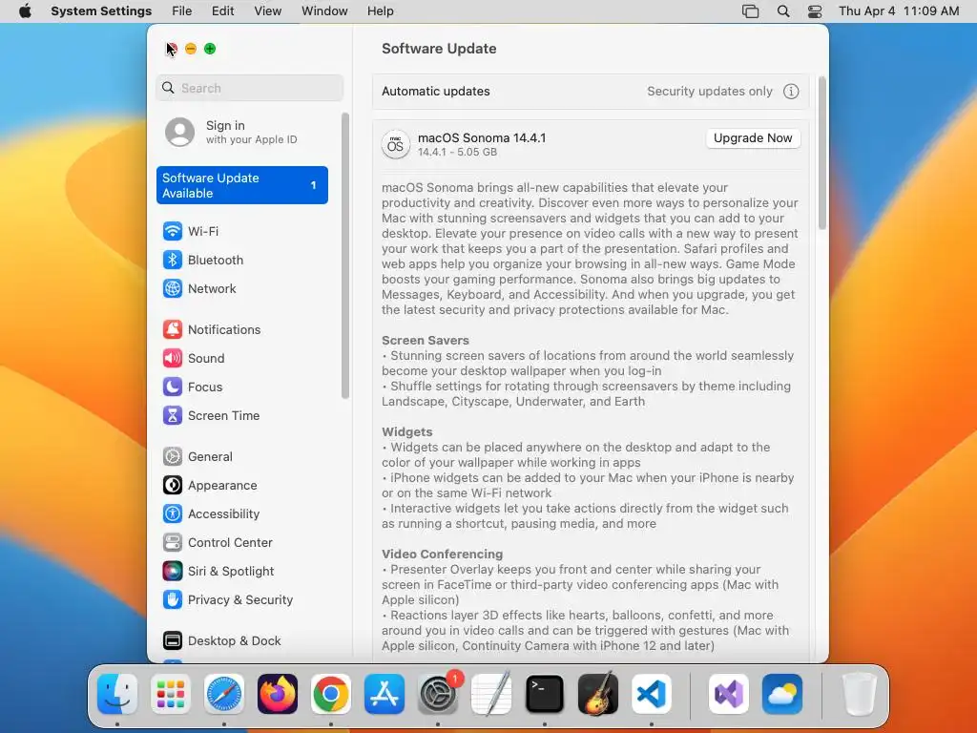Open Notifications settings
The width and height of the screenshot is (977, 733).
[x=241, y=329]
